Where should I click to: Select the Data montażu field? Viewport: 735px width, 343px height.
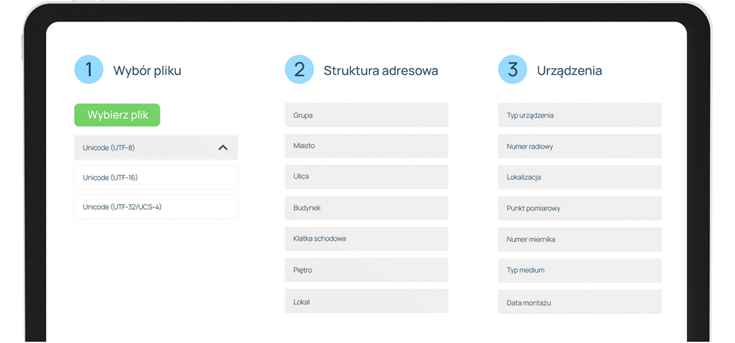pyautogui.click(x=579, y=302)
